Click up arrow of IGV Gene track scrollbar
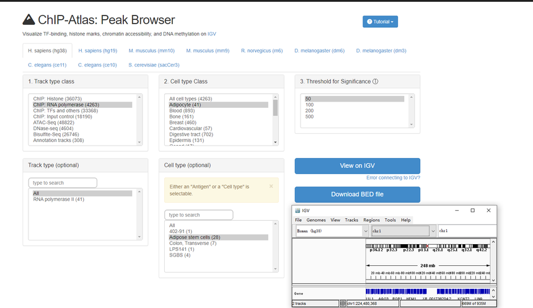This screenshot has width=533, height=308. pyautogui.click(x=493, y=291)
